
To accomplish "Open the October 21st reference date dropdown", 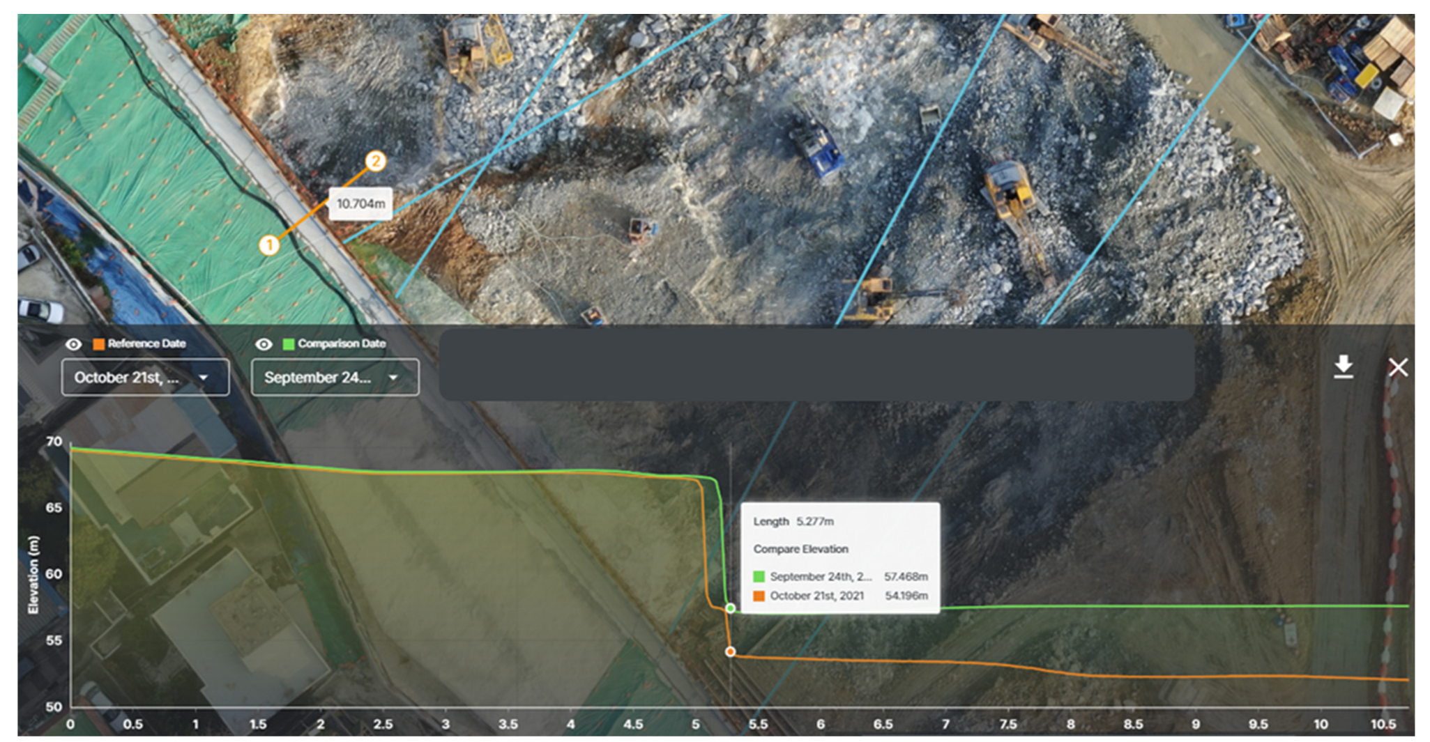I will (145, 378).
